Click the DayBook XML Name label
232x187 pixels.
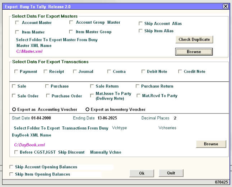pyautogui.click(x=32, y=135)
